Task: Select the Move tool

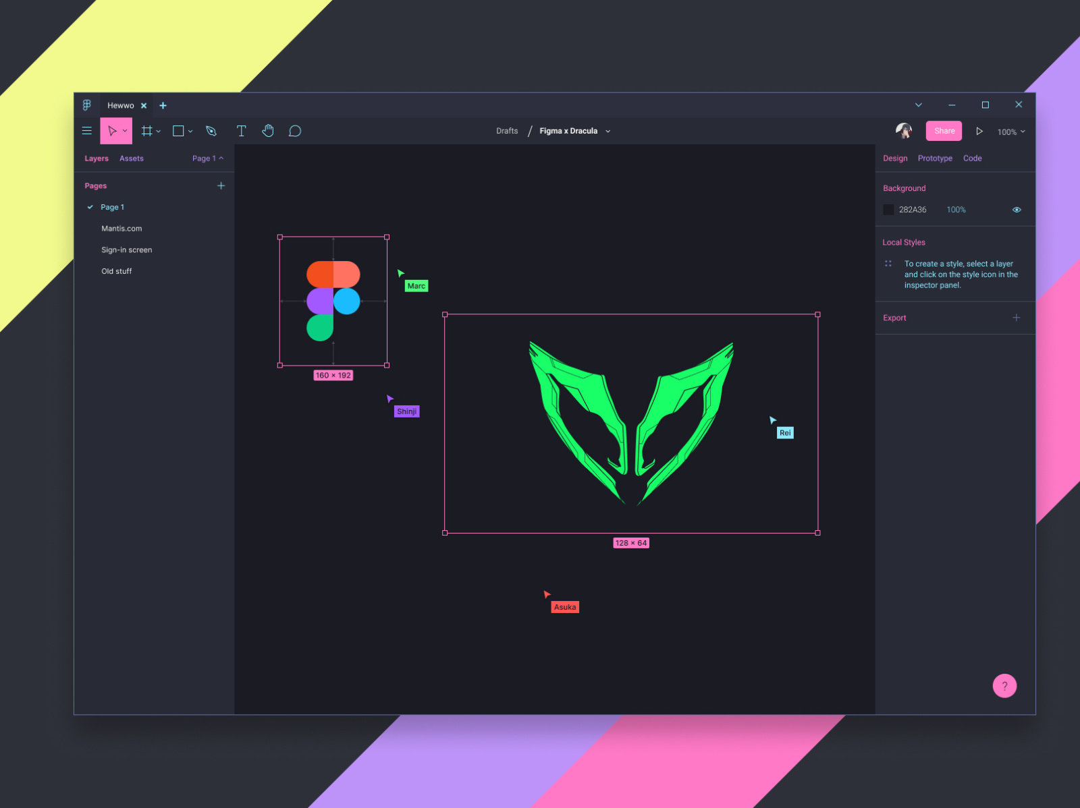Action: pos(112,130)
